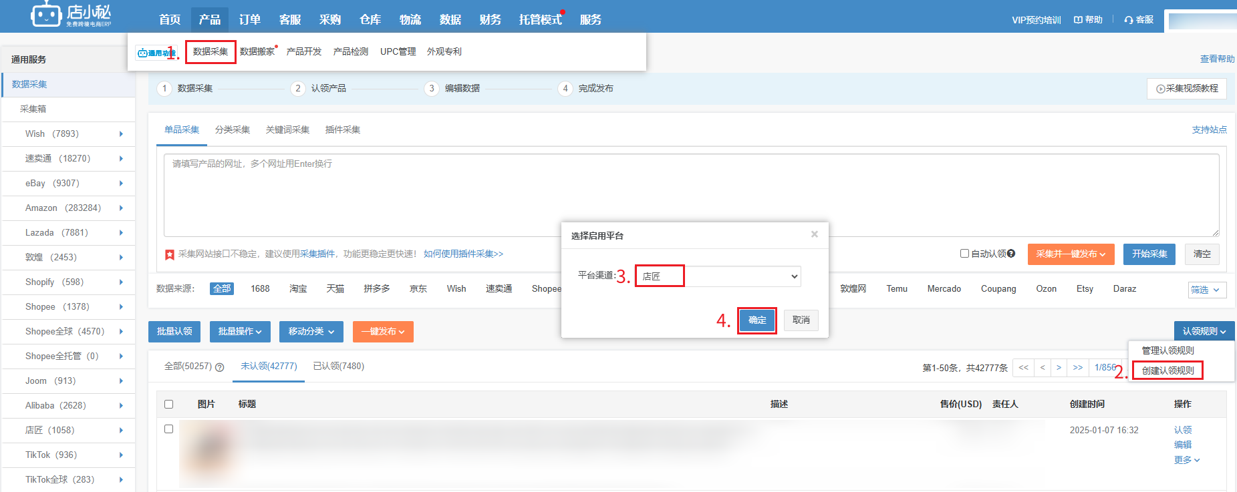Screen dimensions: 1237x492
Task: Show the 未认领(42777) tab
Action: [x=269, y=366]
